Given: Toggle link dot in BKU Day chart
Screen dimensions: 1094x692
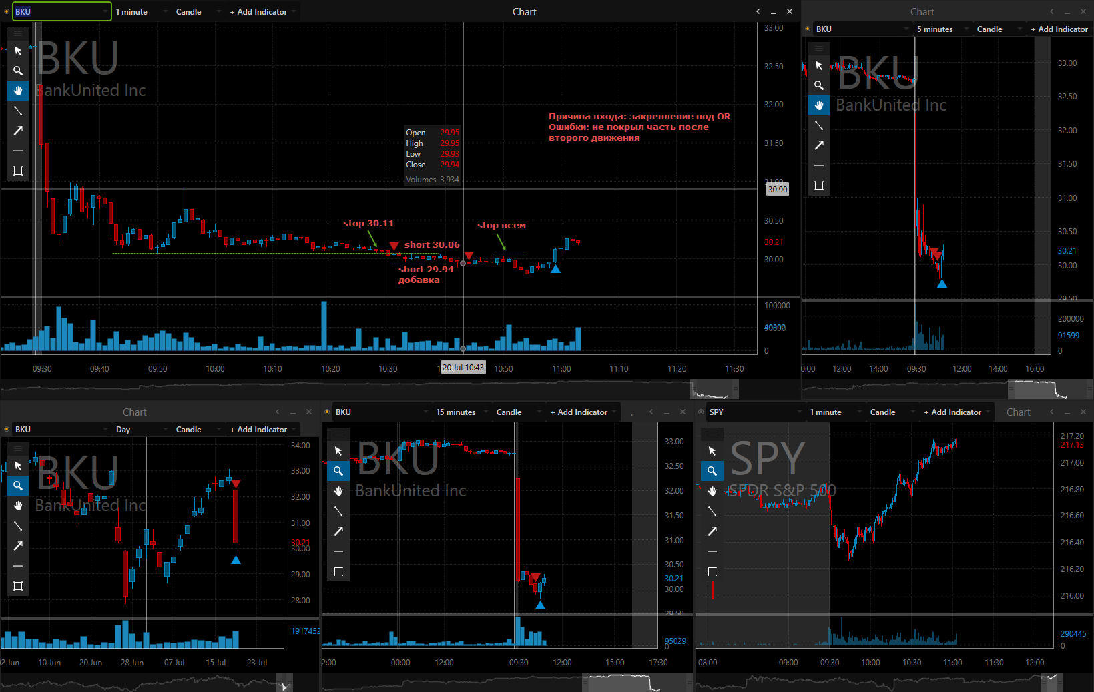Looking at the screenshot, I should coord(7,430).
